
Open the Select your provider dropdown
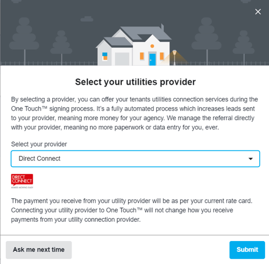[x=135, y=159]
